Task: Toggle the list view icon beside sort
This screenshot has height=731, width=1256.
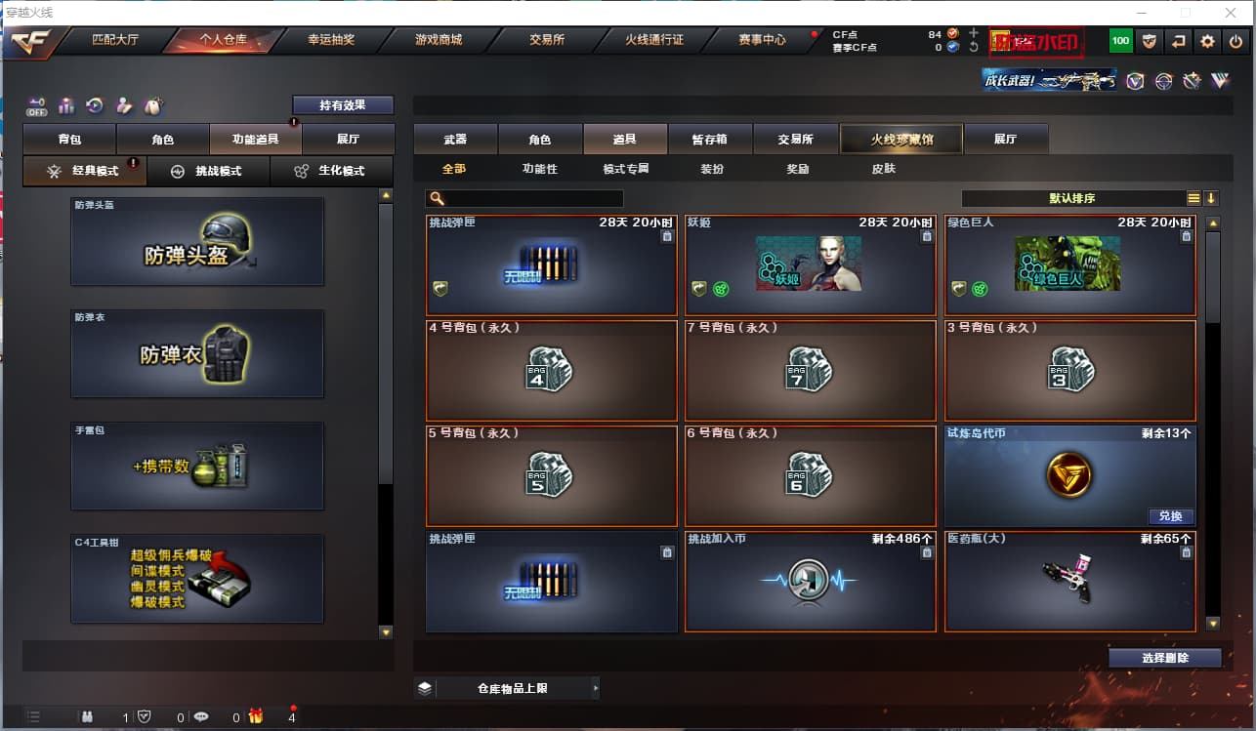Action: [1193, 198]
